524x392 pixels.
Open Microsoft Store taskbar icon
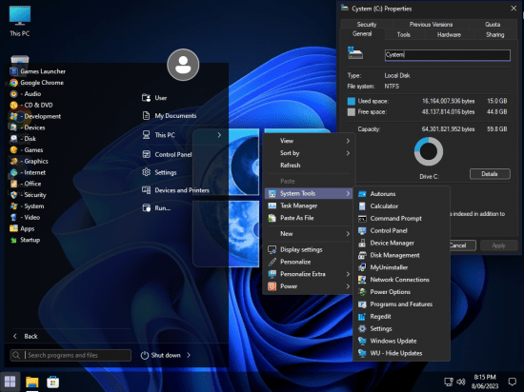52,382
